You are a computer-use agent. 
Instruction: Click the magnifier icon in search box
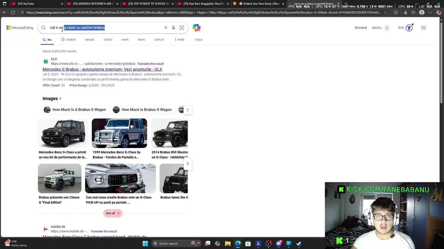tap(43, 28)
